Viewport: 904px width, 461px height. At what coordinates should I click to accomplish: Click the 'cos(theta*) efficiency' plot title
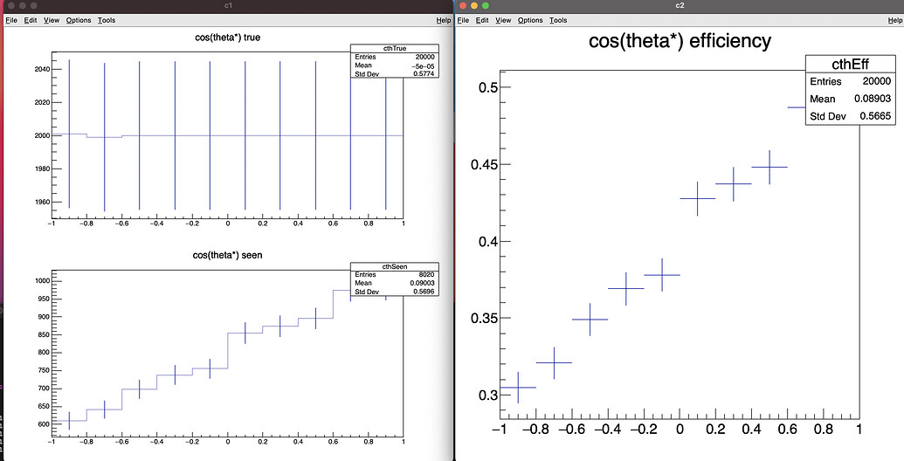pos(680,41)
